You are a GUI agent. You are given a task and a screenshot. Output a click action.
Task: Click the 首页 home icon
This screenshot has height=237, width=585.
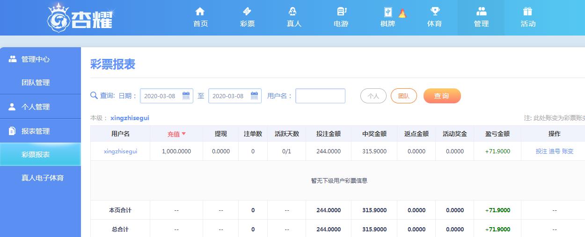(x=200, y=12)
